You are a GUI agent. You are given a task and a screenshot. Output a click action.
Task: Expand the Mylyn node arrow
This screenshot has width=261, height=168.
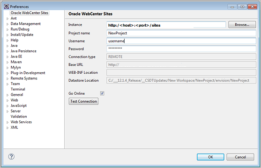coord(7,68)
